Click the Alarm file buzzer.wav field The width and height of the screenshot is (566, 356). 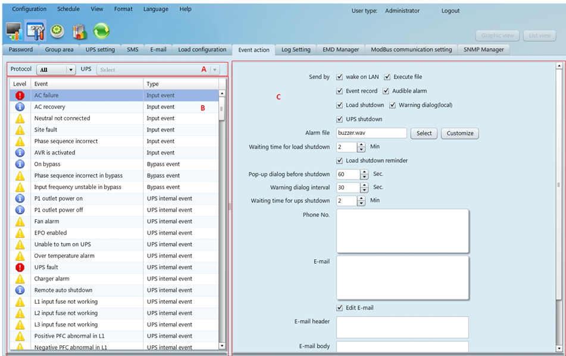click(x=371, y=133)
